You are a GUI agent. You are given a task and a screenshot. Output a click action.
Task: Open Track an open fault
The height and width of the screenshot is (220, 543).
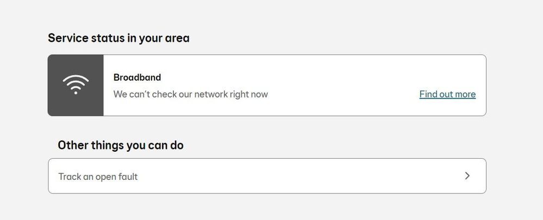point(267,176)
